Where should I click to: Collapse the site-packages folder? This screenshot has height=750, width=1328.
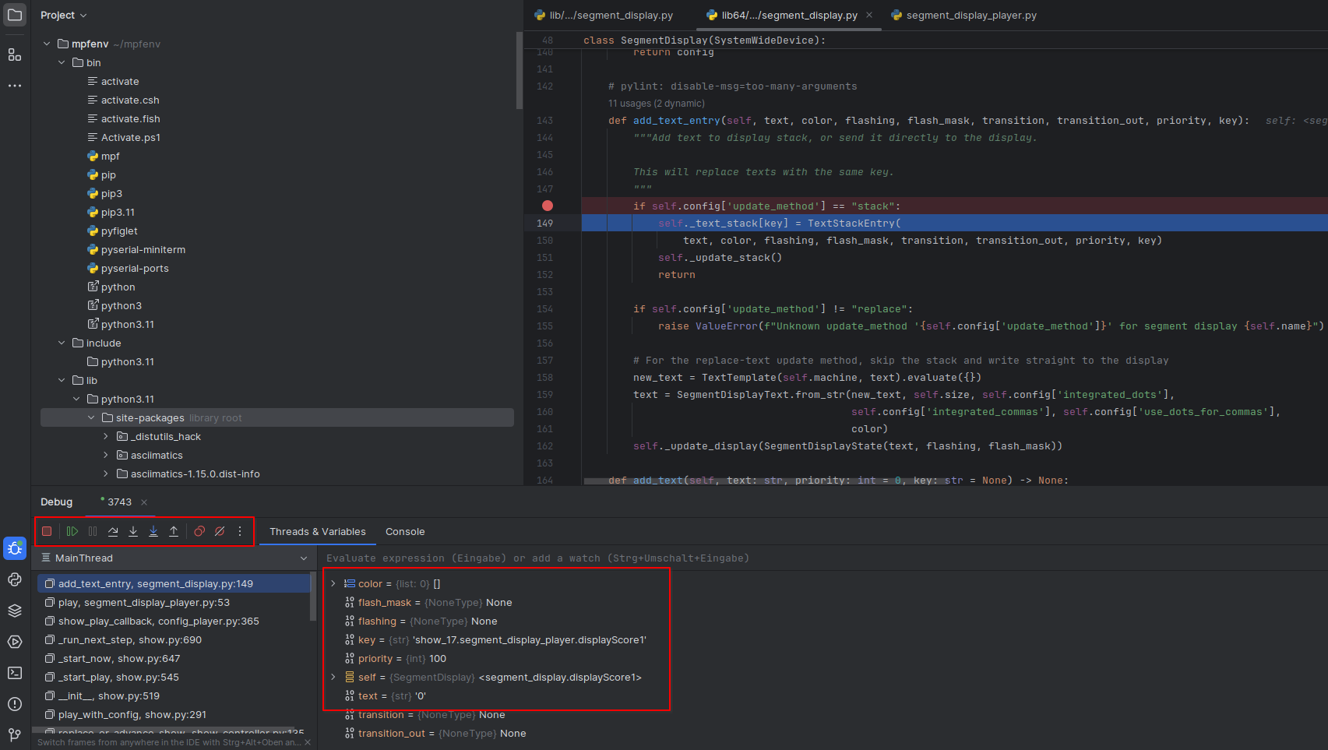(x=91, y=418)
